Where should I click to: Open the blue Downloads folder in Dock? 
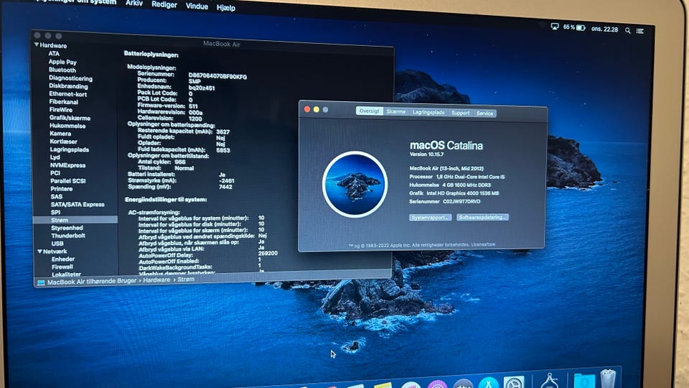[x=584, y=381]
